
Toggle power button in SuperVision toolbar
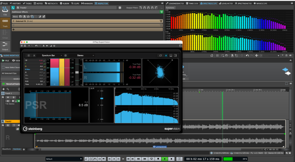(x=54, y=46)
